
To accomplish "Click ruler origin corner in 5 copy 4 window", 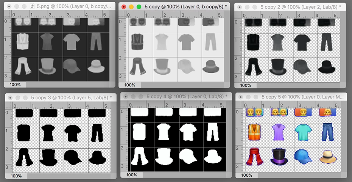I will coord(123,105).
